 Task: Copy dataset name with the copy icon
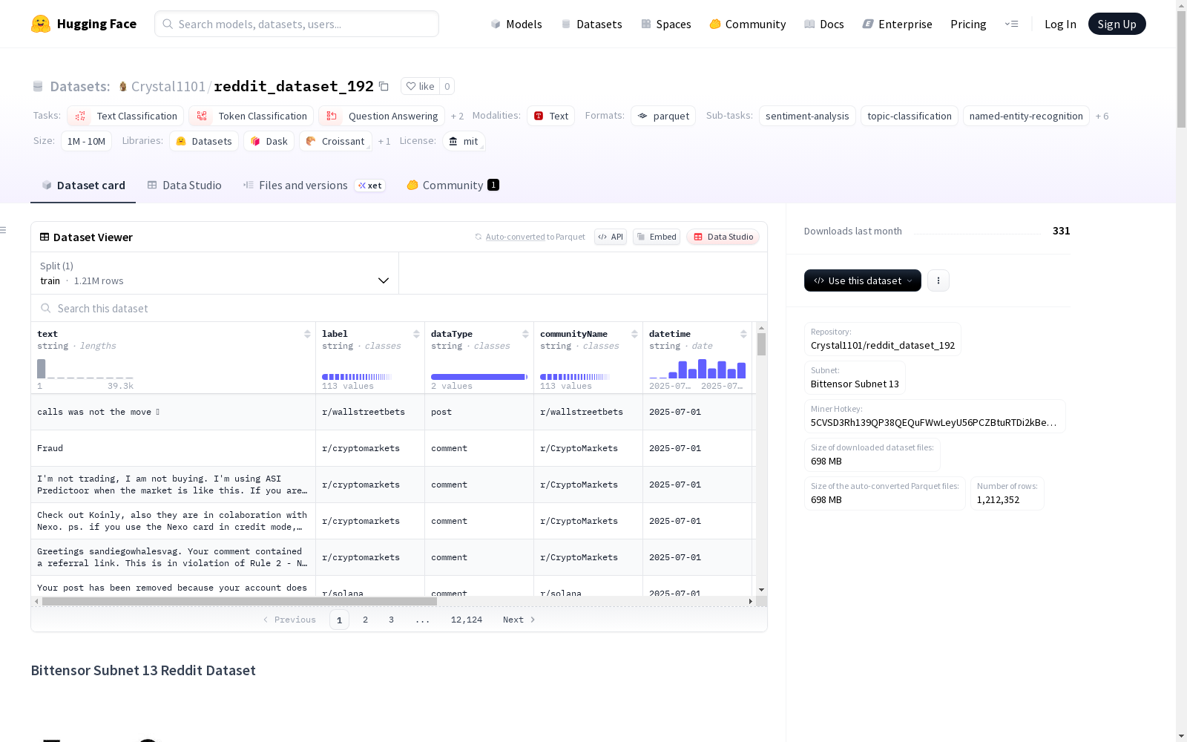pos(384,86)
